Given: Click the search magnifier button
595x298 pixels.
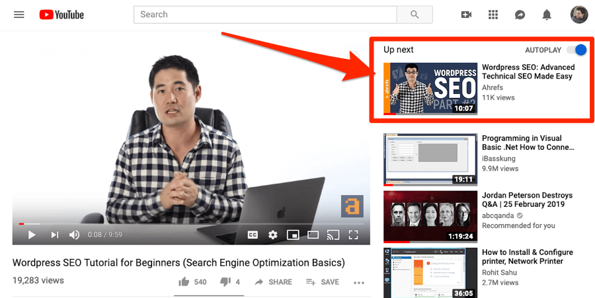Looking at the screenshot, I should pyautogui.click(x=415, y=15).
